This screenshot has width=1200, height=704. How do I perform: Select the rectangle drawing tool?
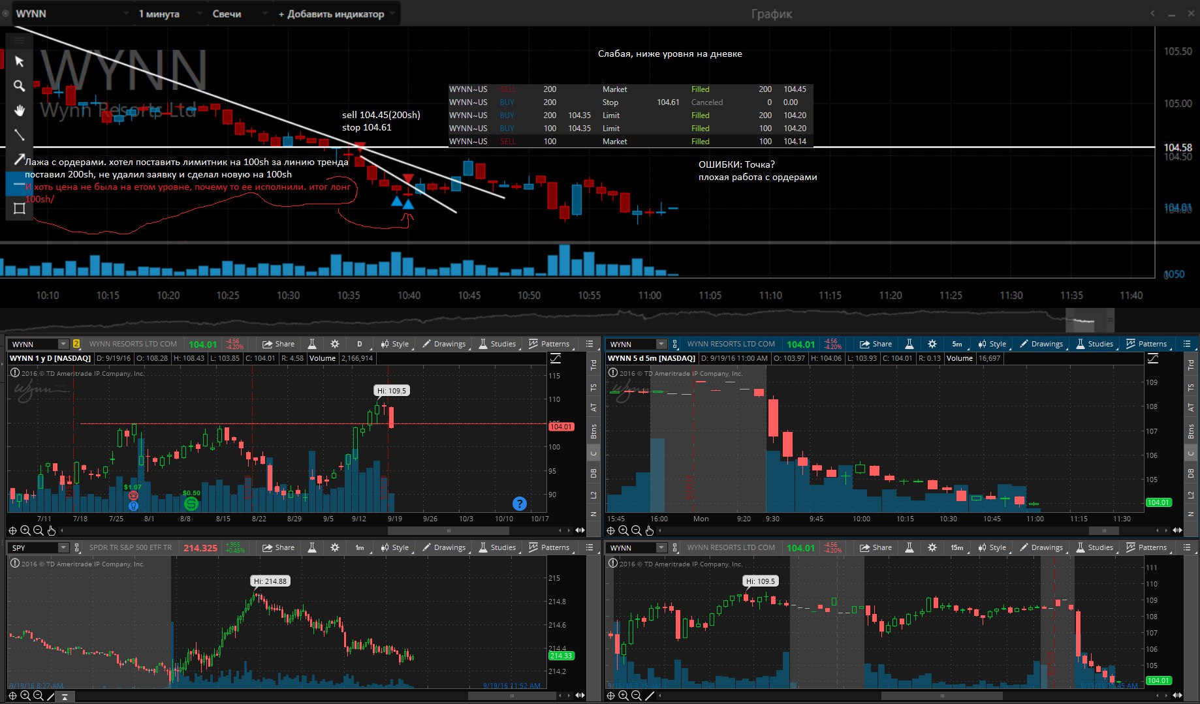coord(19,209)
